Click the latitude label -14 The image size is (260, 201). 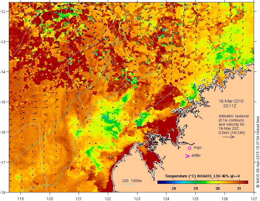3,72
